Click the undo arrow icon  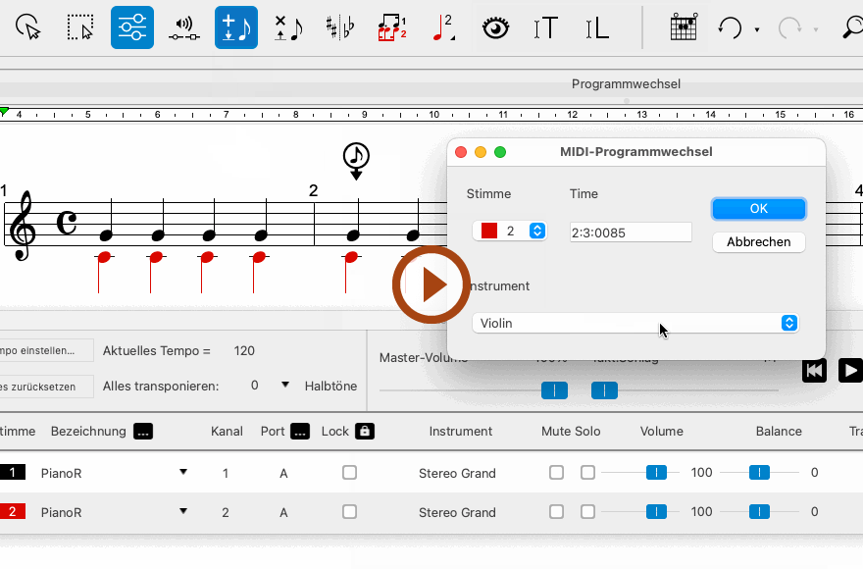pos(730,27)
